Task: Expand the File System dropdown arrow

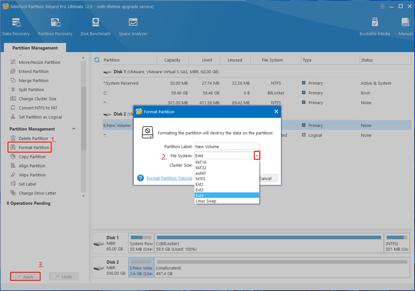Action: (257, 156)
